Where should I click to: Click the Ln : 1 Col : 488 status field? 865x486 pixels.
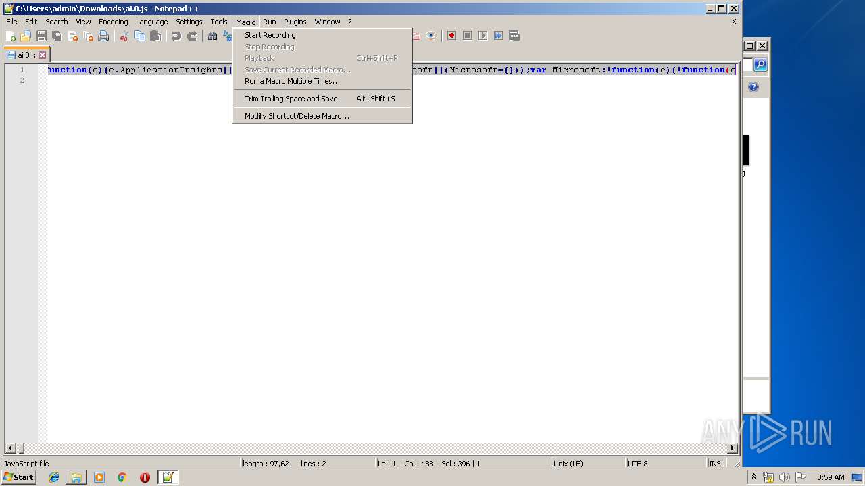click(463, 464)
